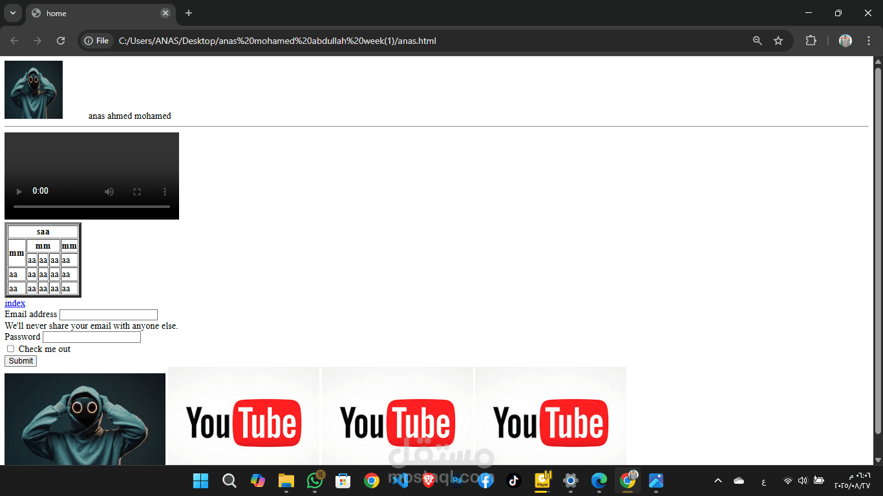Open Windows Search from the taskbar
The width and height of the screenshot is (883, 496).
[x=229, y=480]
